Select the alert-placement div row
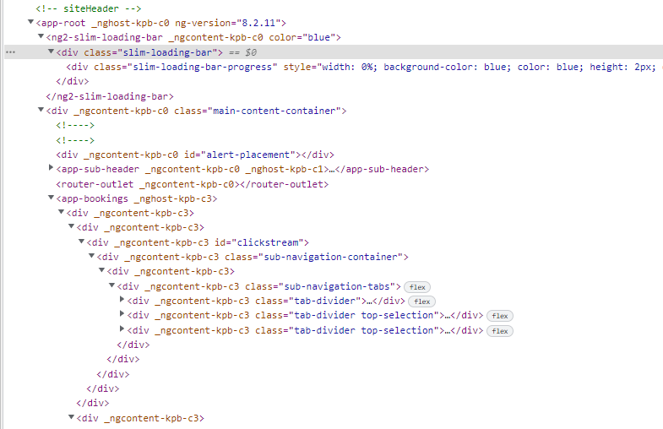The width and height of the screenshot is (663, 429). [x=194, y=155]
